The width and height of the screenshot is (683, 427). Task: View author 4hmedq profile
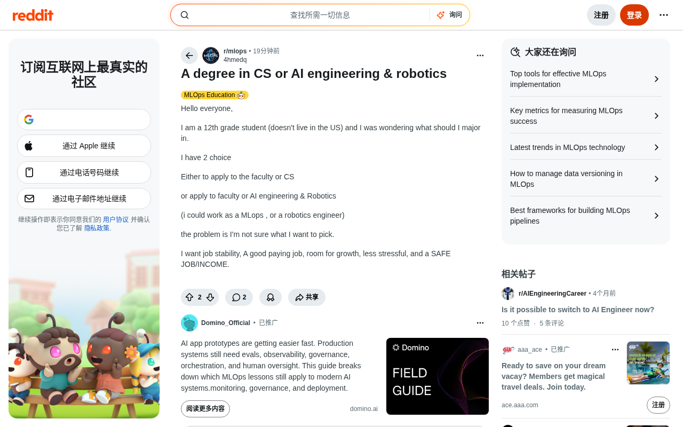pyautogui.click(x=235, y=60)
